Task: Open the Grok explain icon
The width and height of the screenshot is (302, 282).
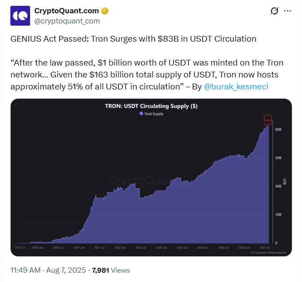Action: click(274, 11)
